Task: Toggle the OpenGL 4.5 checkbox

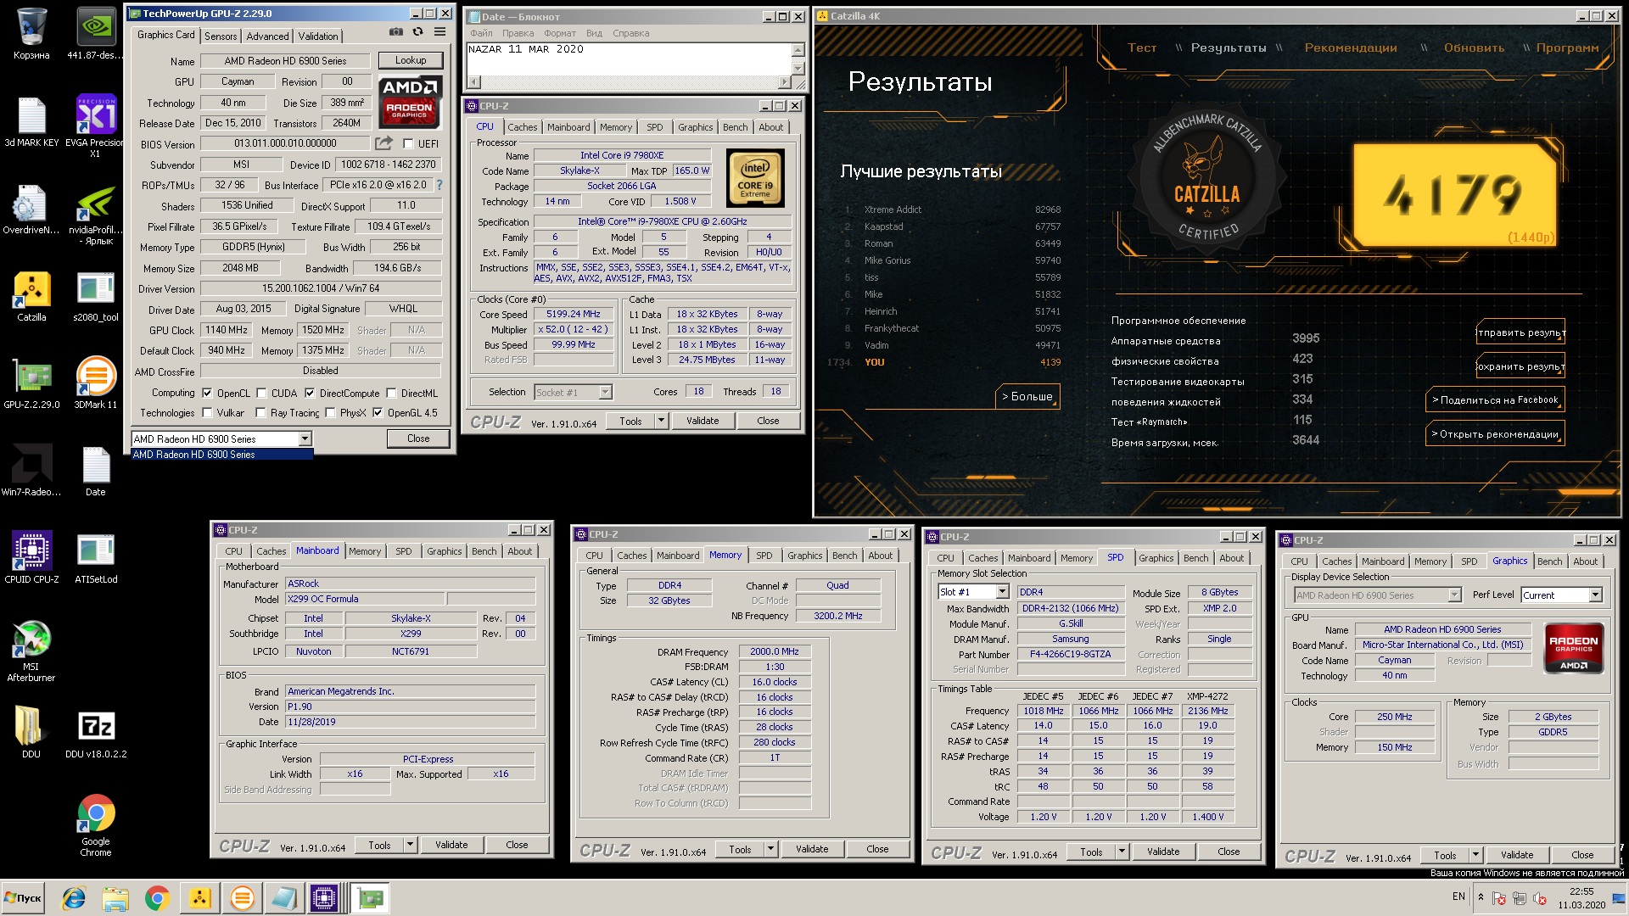Action: (378, 413)
